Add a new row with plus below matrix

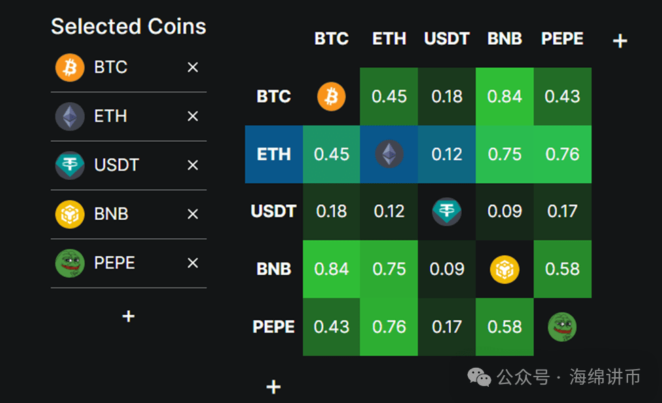(274, 387)
